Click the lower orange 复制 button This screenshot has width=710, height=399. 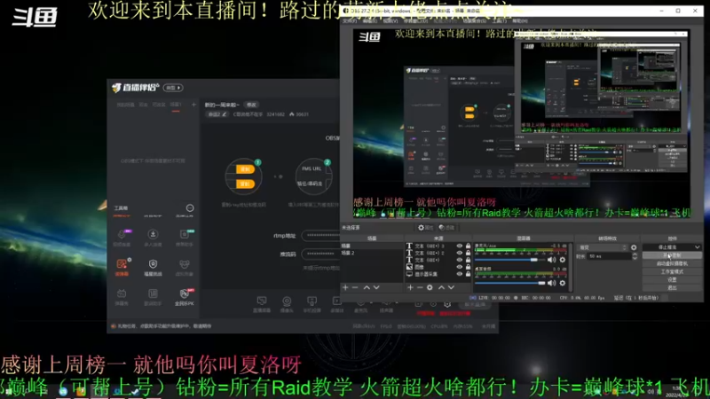[245, 184]
